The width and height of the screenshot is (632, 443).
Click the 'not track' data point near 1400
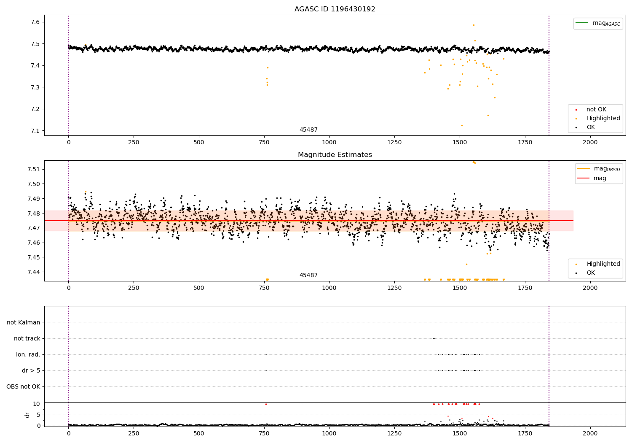pyautogui.click(x=434, y=338)
